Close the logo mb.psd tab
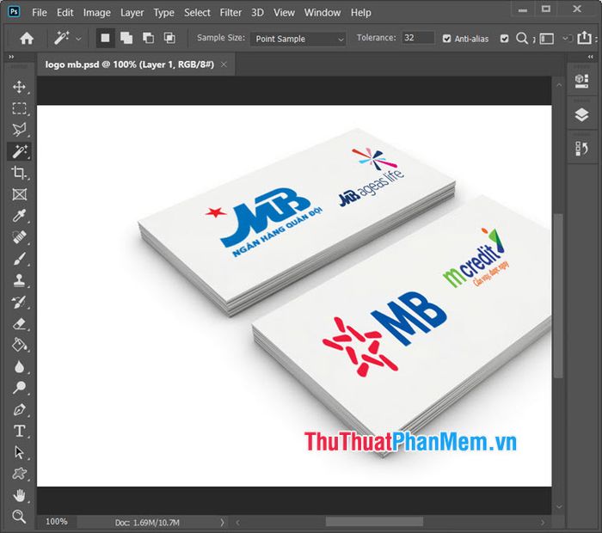 [x=224, y=64]
